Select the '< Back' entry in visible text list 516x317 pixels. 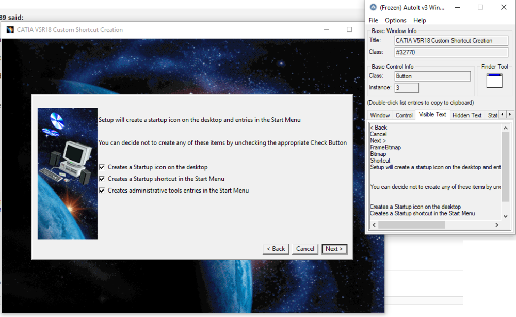(x=378, y=128)
